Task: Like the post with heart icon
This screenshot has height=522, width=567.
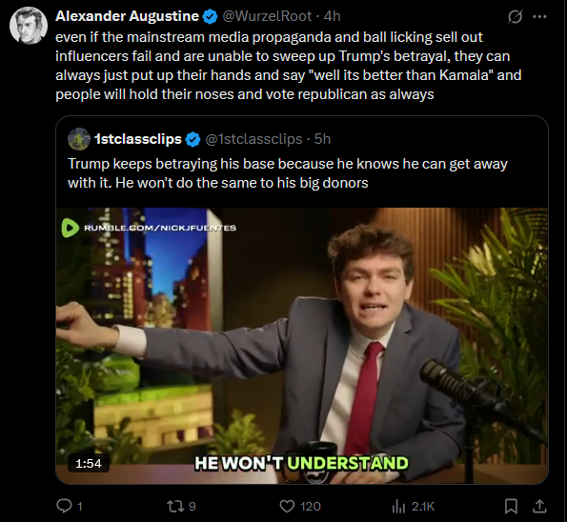Action: tap(300, 506)
